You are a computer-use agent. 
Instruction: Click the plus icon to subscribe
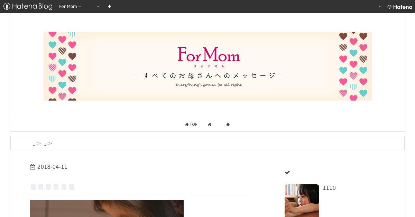pos(110,6)
